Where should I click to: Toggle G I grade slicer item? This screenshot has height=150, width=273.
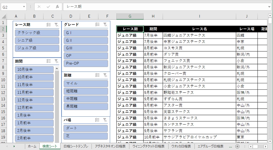[x=86, y=33]
